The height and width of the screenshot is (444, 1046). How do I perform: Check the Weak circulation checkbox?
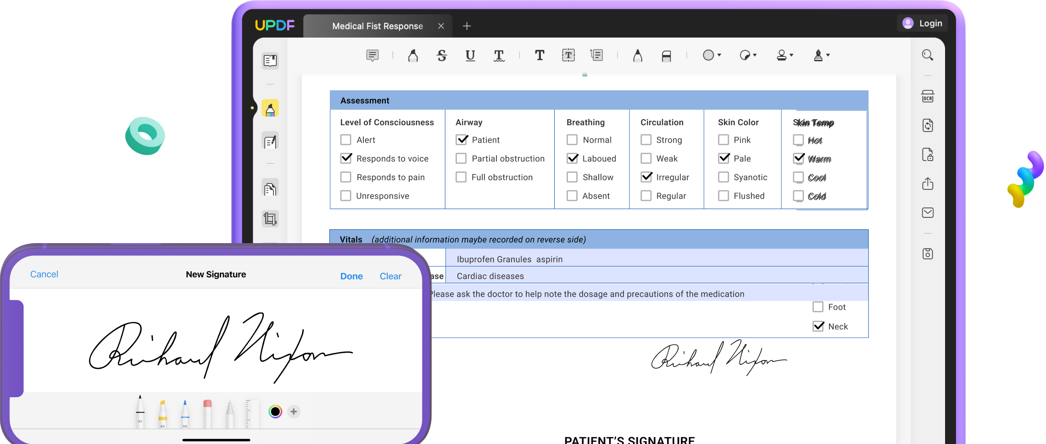pyautogui.click(x=646, y=158)
